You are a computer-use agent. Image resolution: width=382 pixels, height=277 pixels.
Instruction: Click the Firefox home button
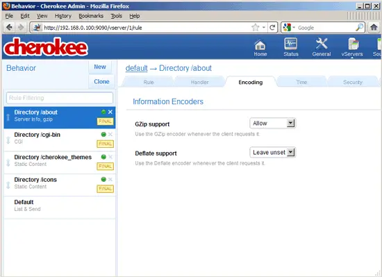374,27
